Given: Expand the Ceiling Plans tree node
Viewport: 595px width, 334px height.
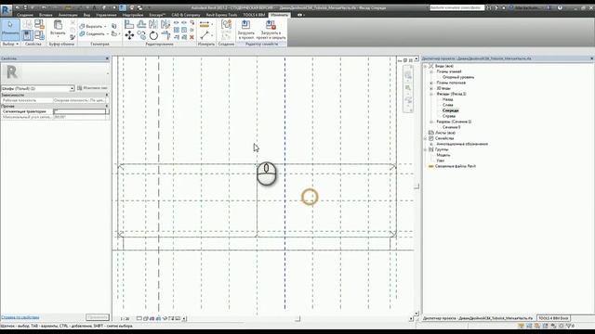Looking at the screenshot, I should [x=431, y=83].
